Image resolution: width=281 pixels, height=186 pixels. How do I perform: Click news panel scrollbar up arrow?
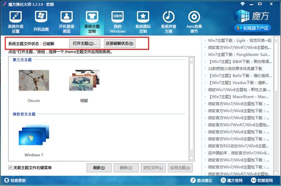click(x=276, y=38)
